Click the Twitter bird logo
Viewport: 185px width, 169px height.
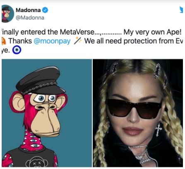pos(181,10)
